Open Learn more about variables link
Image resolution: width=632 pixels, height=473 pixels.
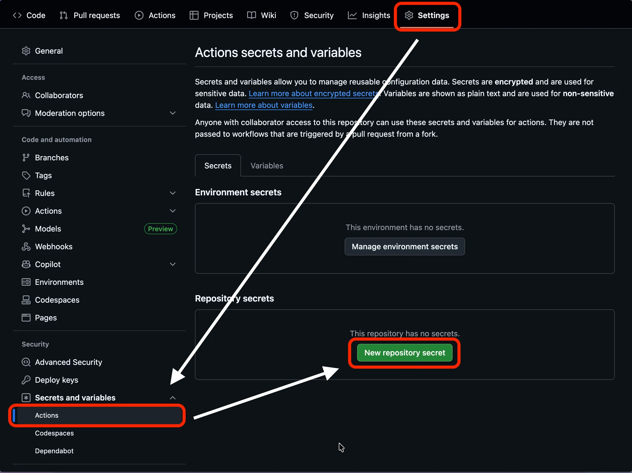click(x=264, y=105)
